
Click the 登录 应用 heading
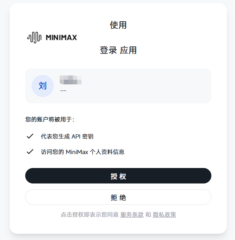[118, 50]
